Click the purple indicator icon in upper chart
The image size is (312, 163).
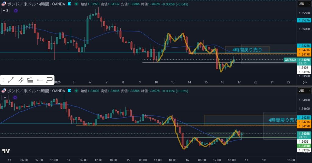click(16, 11)
